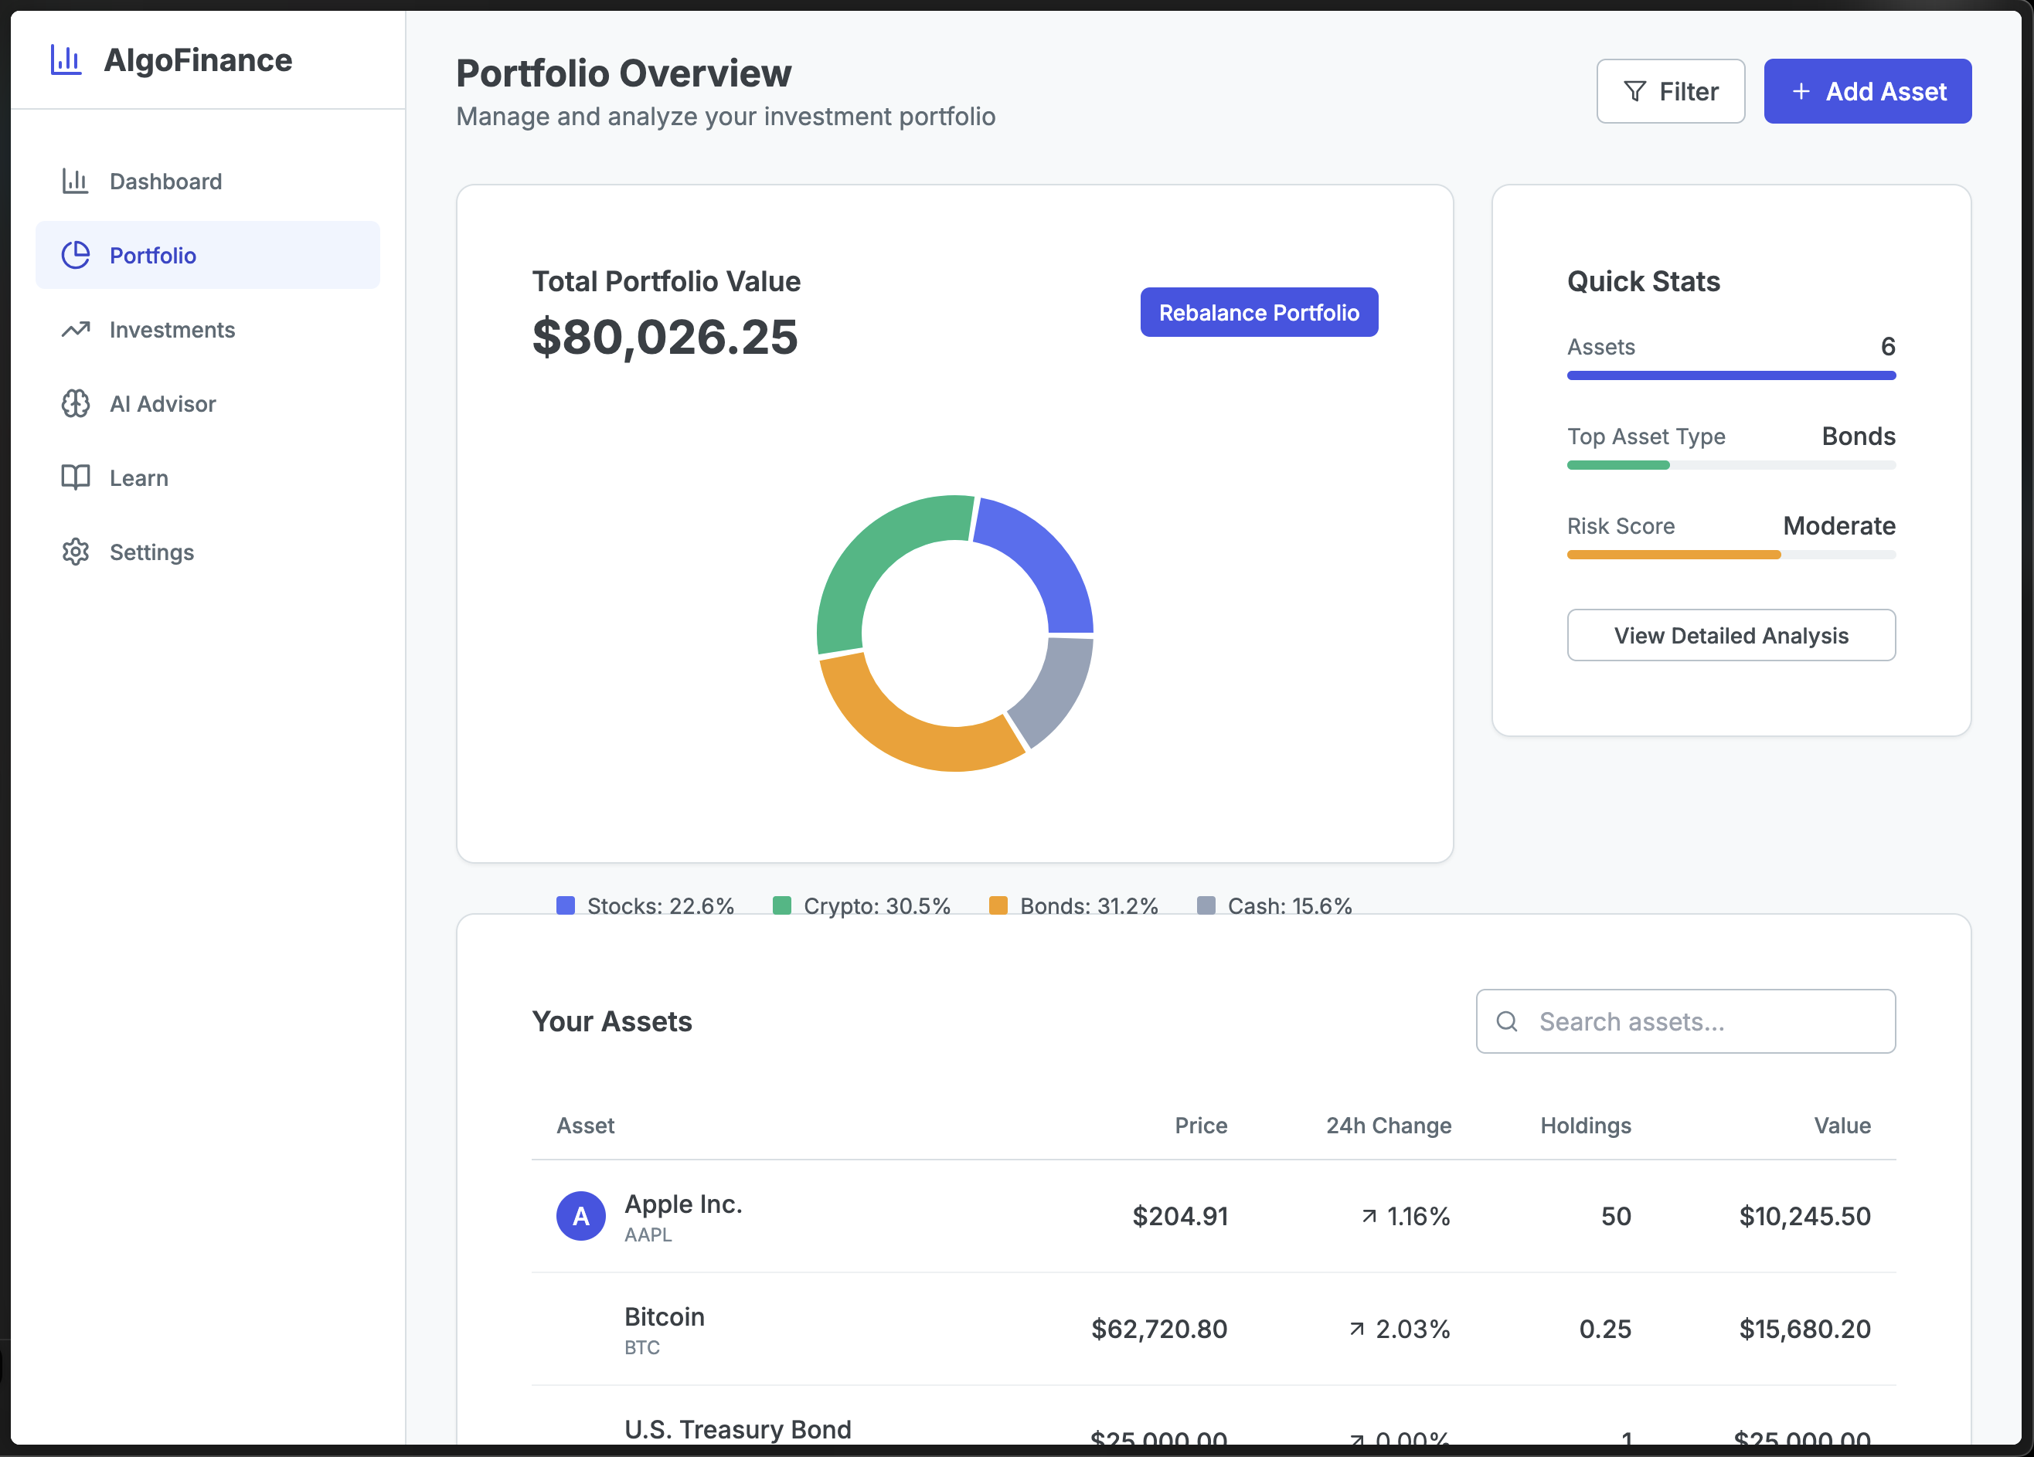The height and width of the screenshot is (1457, 2034).
Task: Click the Rebalance Portfolio button
Action: coord(1258,313)
